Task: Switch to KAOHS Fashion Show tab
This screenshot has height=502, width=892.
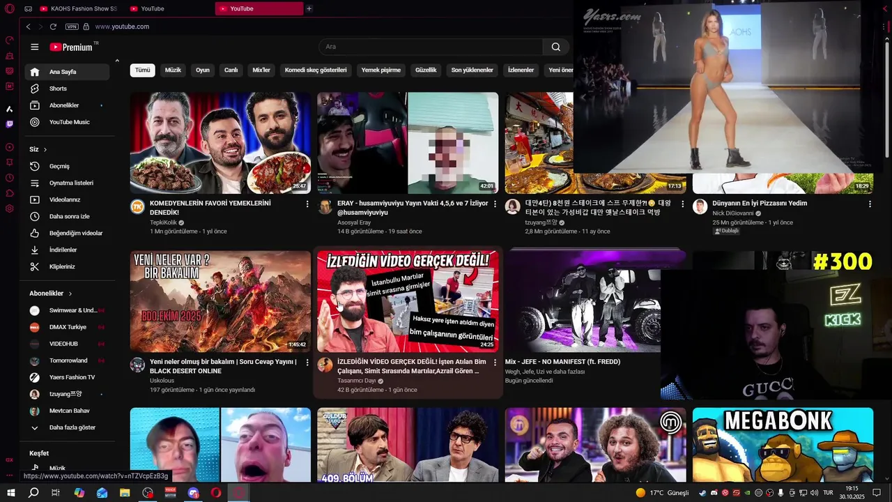Action: tap(79, 8)
